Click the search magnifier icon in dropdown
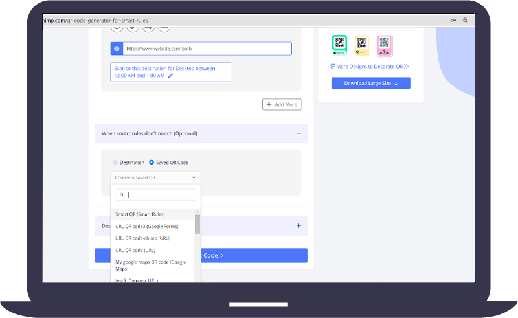The image size is (518, 318). 122,195
